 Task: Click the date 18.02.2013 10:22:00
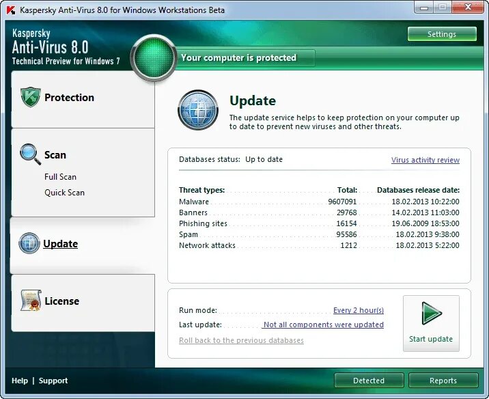point(425,202)
